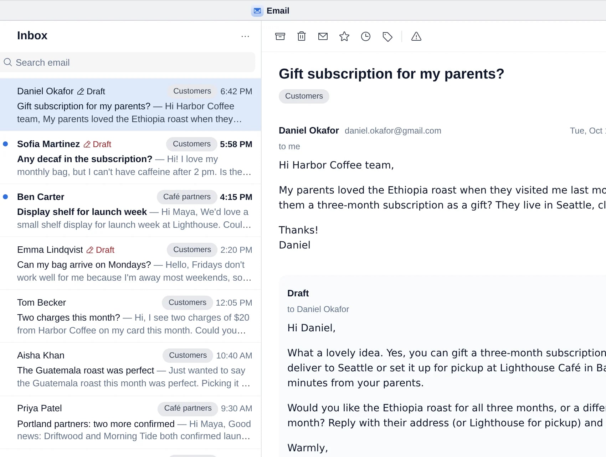
Task: Click the search magnifier icon
Action: (x=8, y=62)
